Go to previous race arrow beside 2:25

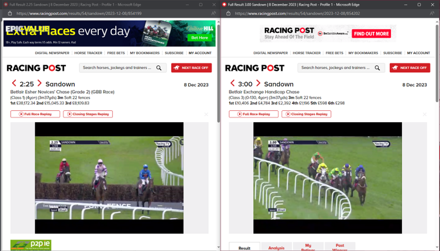pyautogui.click(x=14, y=83)
